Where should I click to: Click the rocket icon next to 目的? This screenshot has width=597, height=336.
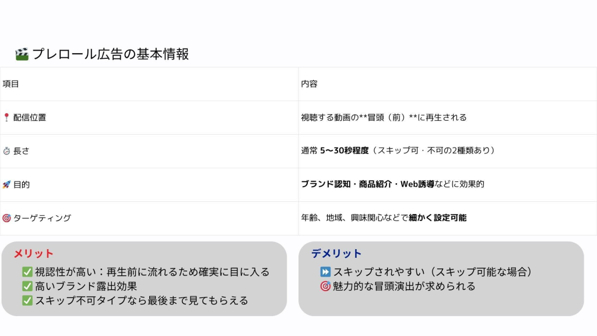coord(6,184)
